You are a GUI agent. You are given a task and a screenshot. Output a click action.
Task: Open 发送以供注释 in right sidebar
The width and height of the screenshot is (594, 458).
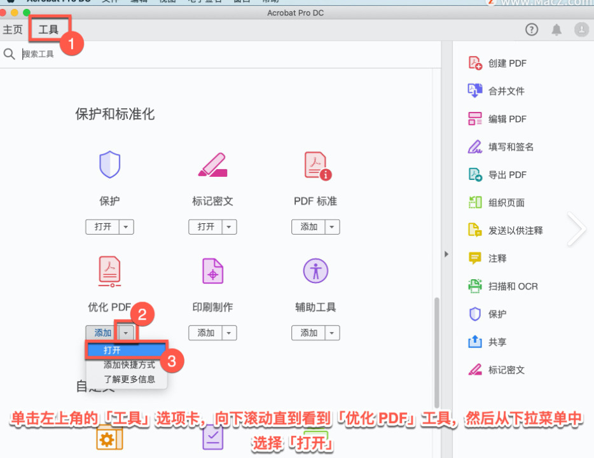506,230
